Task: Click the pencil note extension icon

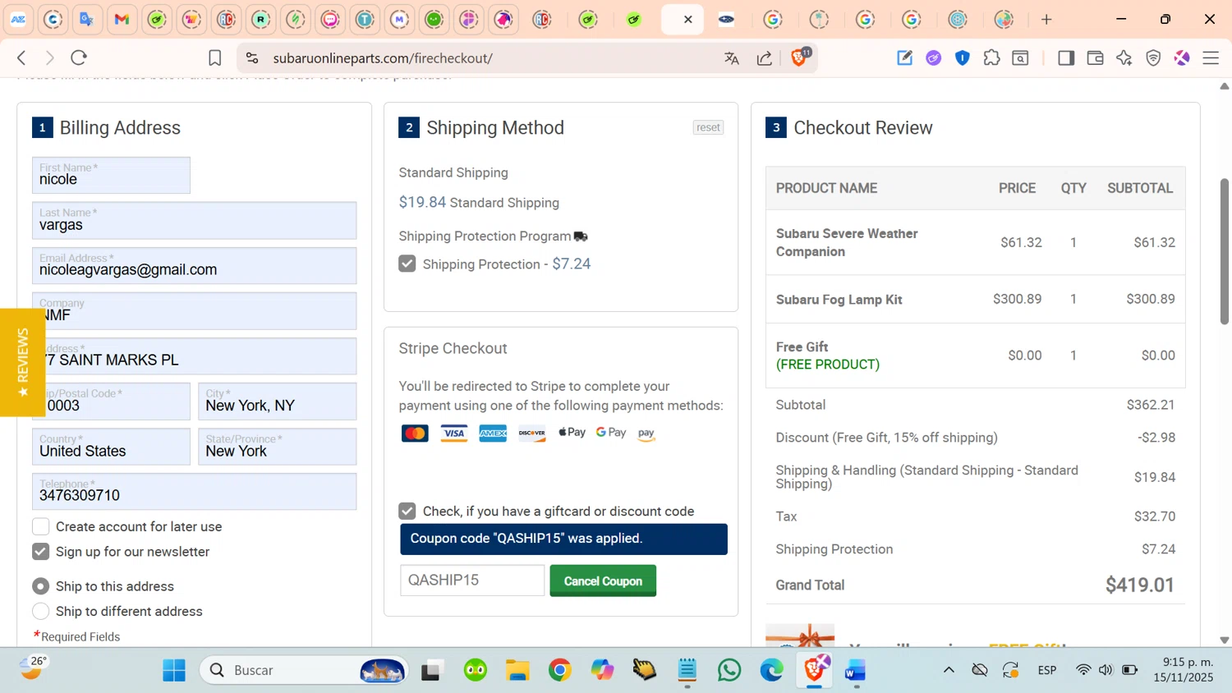Action: pos(904,57)
